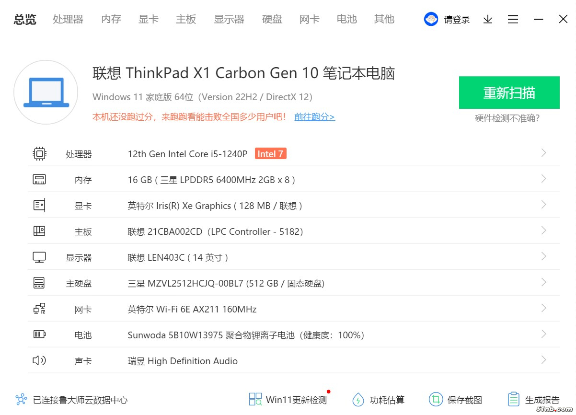Click the ThinkPad X1 Carbon Gen 10 title
Viewport: 576px width, 415px height.
tap(244, 73)
